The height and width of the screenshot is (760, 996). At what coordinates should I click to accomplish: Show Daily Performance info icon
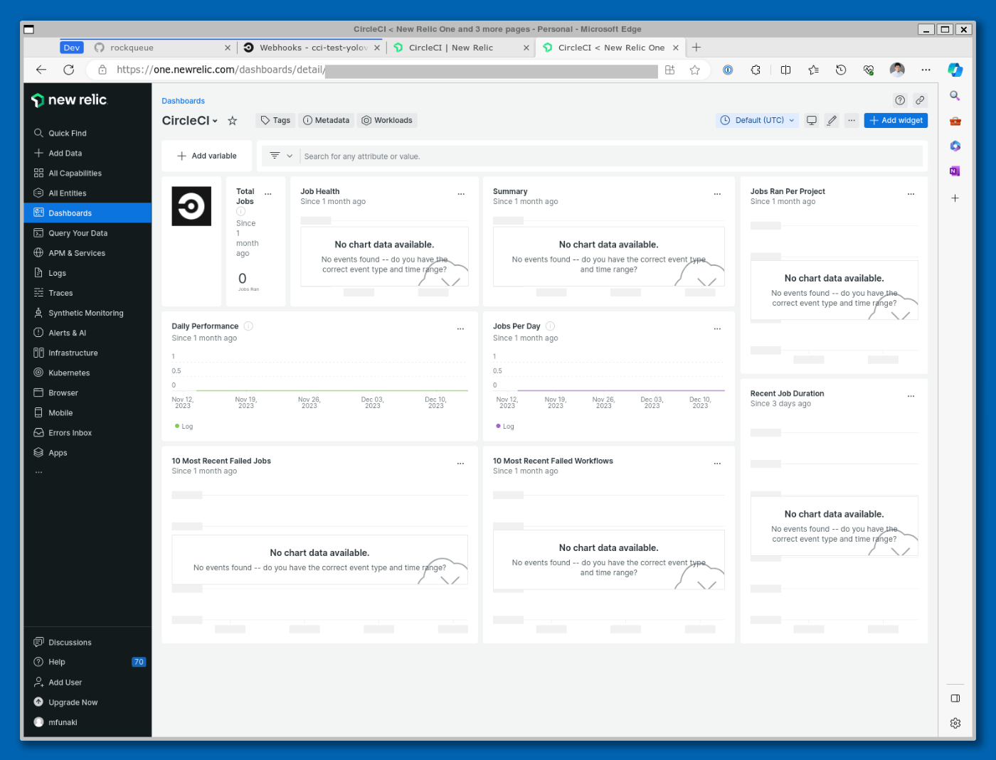tap(248, 326)
